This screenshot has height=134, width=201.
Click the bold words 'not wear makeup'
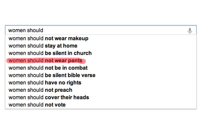pos(66,38)
